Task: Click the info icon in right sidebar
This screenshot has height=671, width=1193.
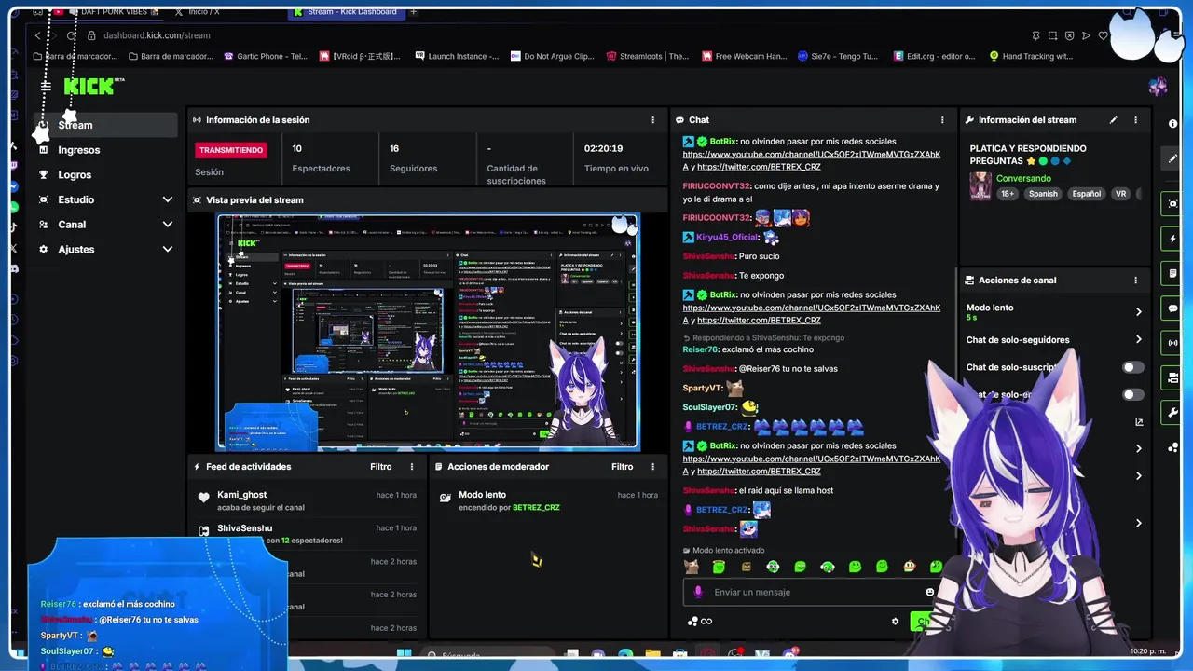Action: [1172, 124]
